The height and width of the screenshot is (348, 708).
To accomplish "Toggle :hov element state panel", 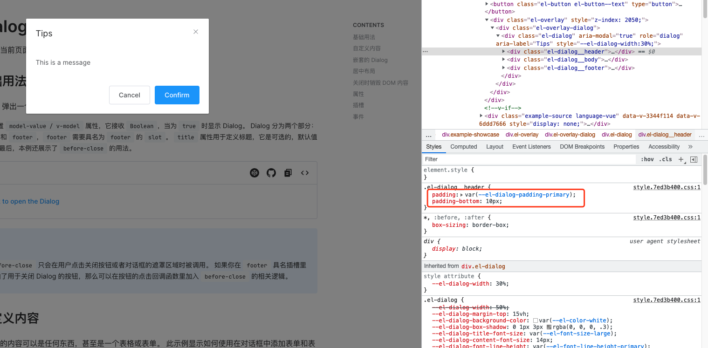I will pyautogui.click(x=647, y=159).
